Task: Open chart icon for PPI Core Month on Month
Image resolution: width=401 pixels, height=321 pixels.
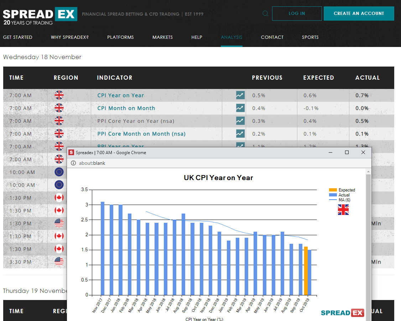Action: point(240,133)
